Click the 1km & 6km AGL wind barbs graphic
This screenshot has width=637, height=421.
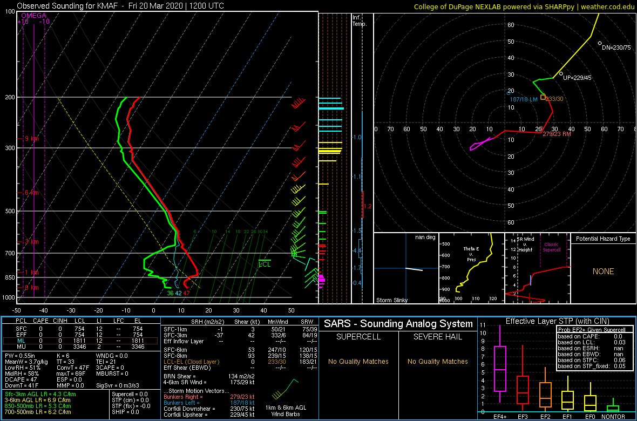[x=286, y=389]
